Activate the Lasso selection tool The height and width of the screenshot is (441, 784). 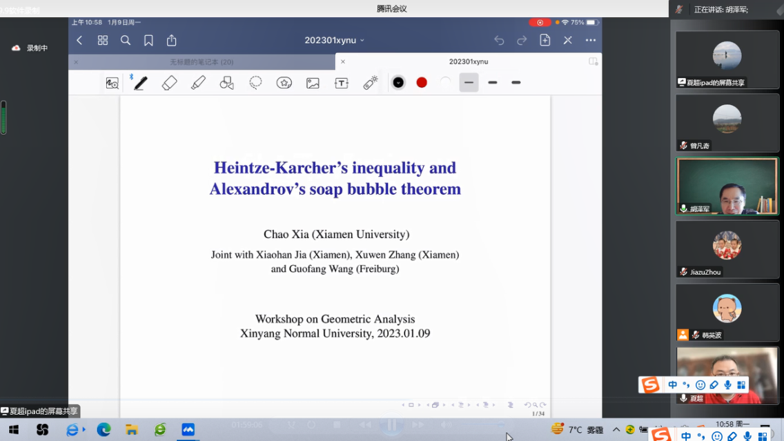(x=255, y=83)
